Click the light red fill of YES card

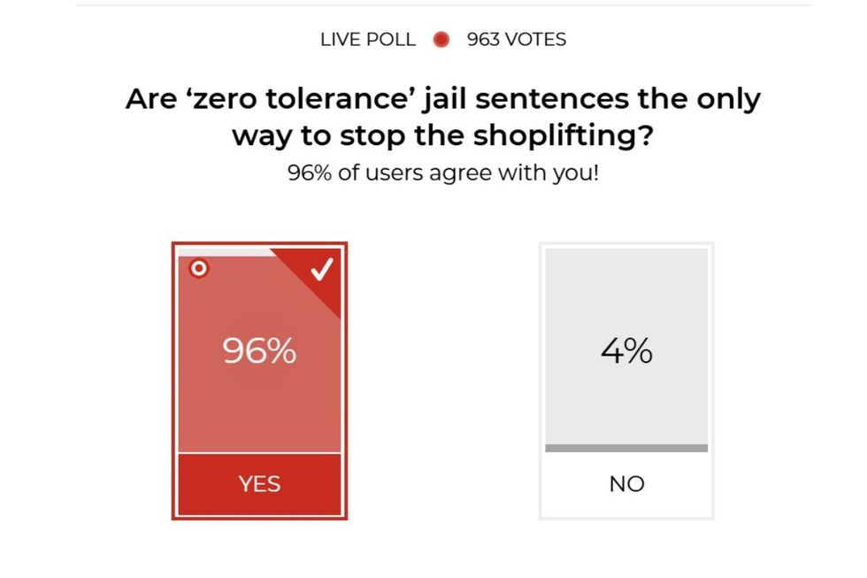click(259, 407)
